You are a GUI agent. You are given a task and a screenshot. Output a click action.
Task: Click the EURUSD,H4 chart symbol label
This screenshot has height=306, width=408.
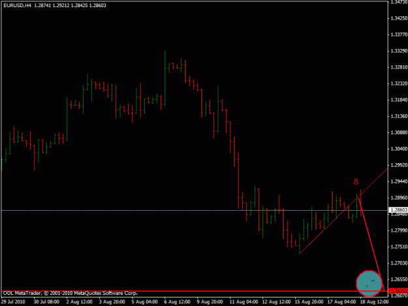click(x=18, y=5)
